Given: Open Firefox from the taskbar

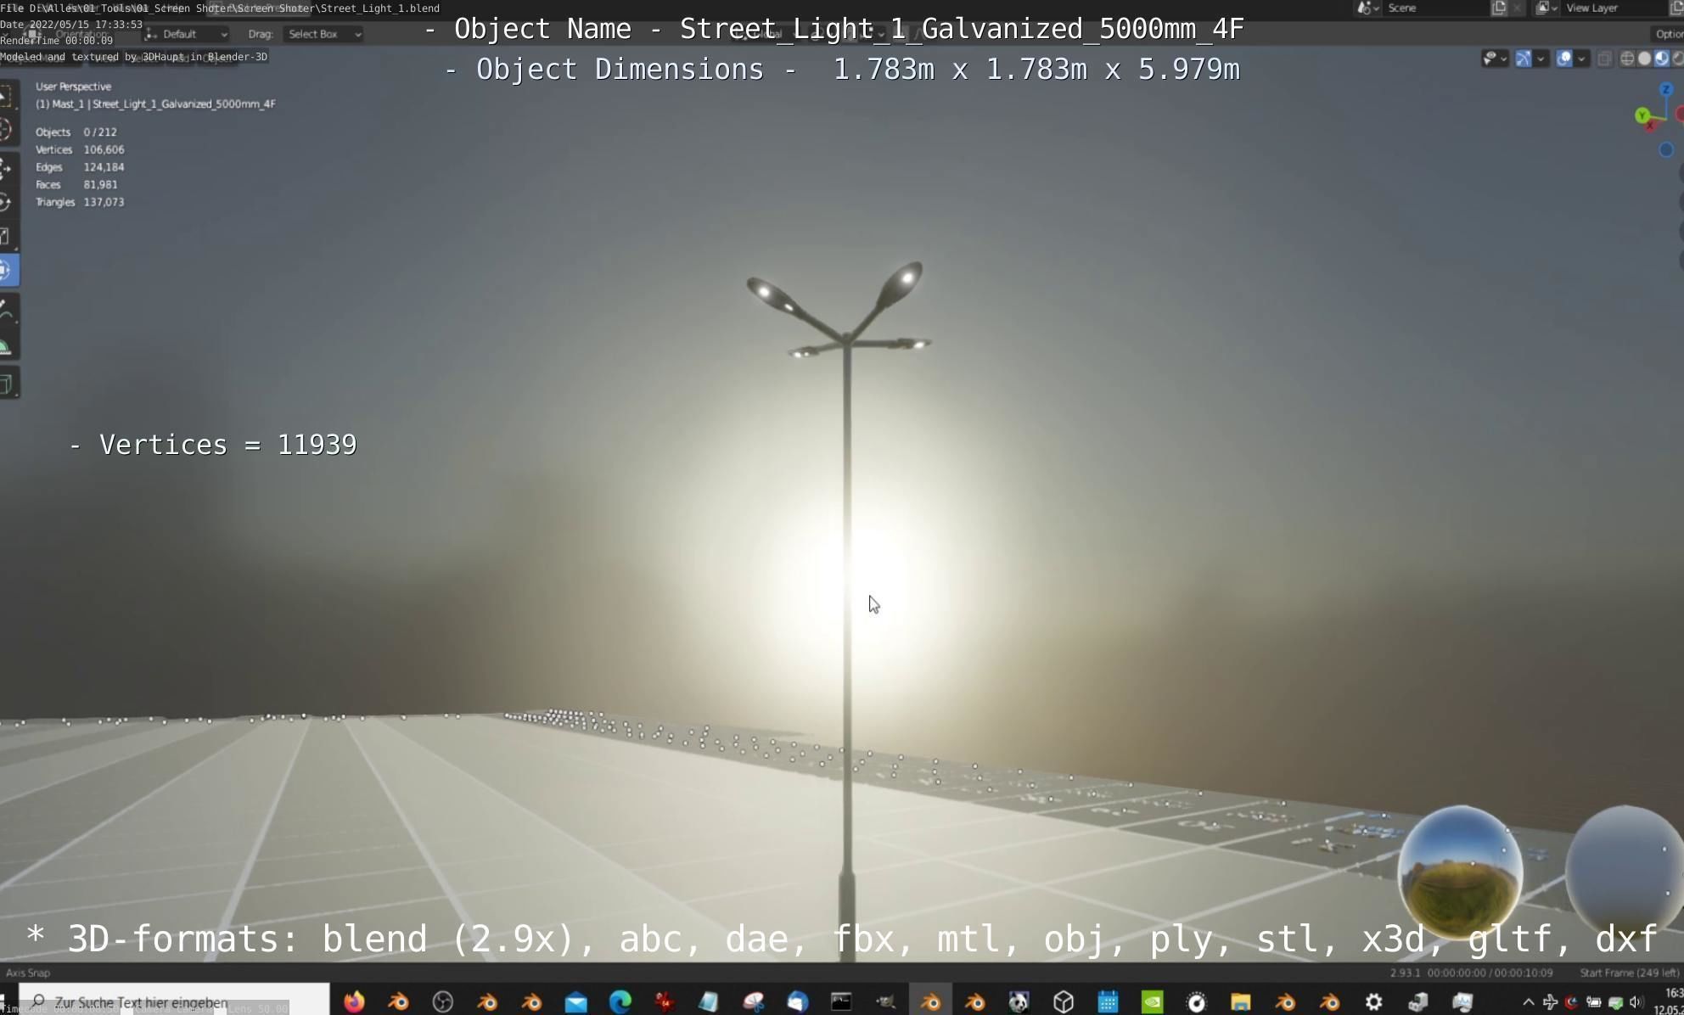Looking at the screenshot, I should click(354, 1001).
